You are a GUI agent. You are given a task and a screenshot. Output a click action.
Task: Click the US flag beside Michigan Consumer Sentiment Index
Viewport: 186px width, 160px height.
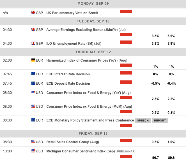(33, 151)
